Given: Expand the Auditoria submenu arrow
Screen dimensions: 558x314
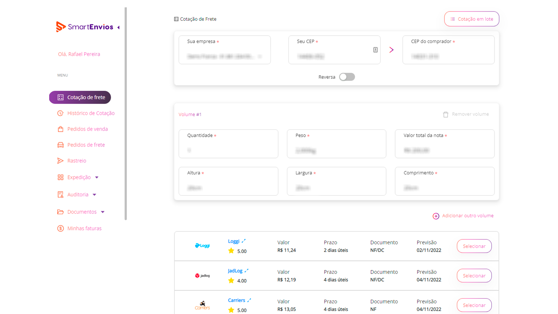Looking at the screenshot, I should pos(95,195).
